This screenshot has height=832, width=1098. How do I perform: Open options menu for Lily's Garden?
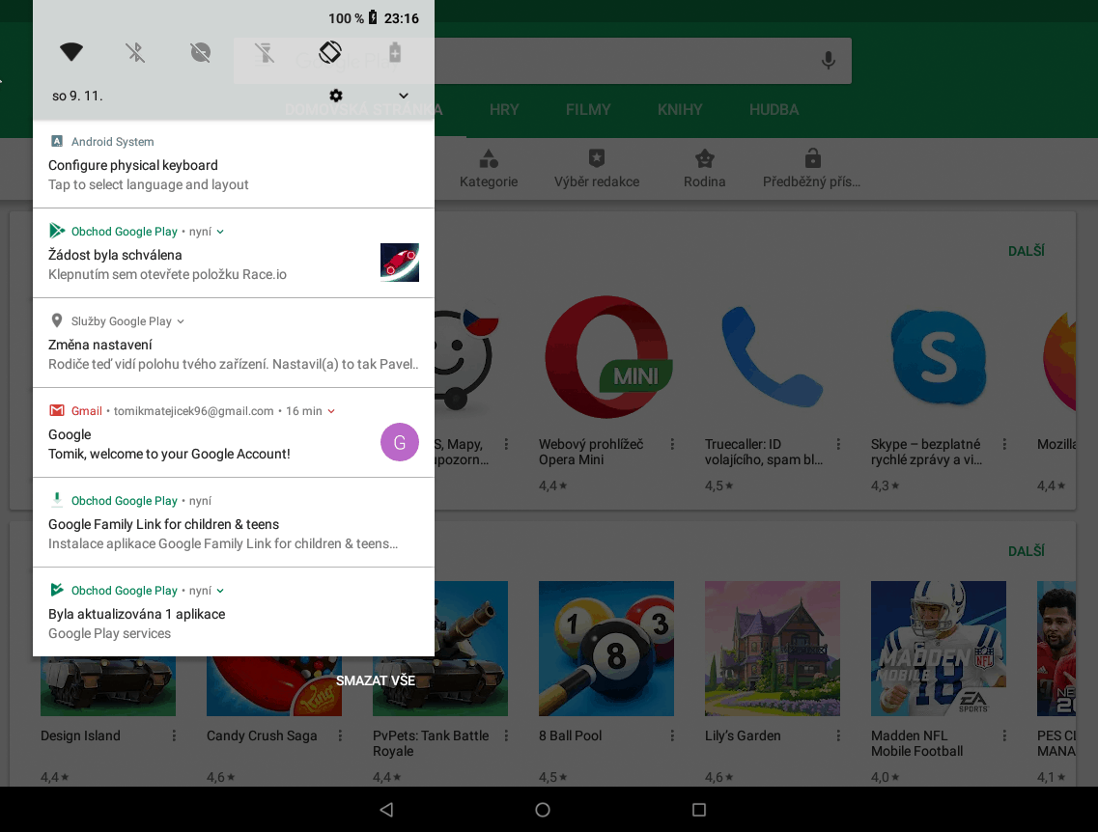pos(838,736)
